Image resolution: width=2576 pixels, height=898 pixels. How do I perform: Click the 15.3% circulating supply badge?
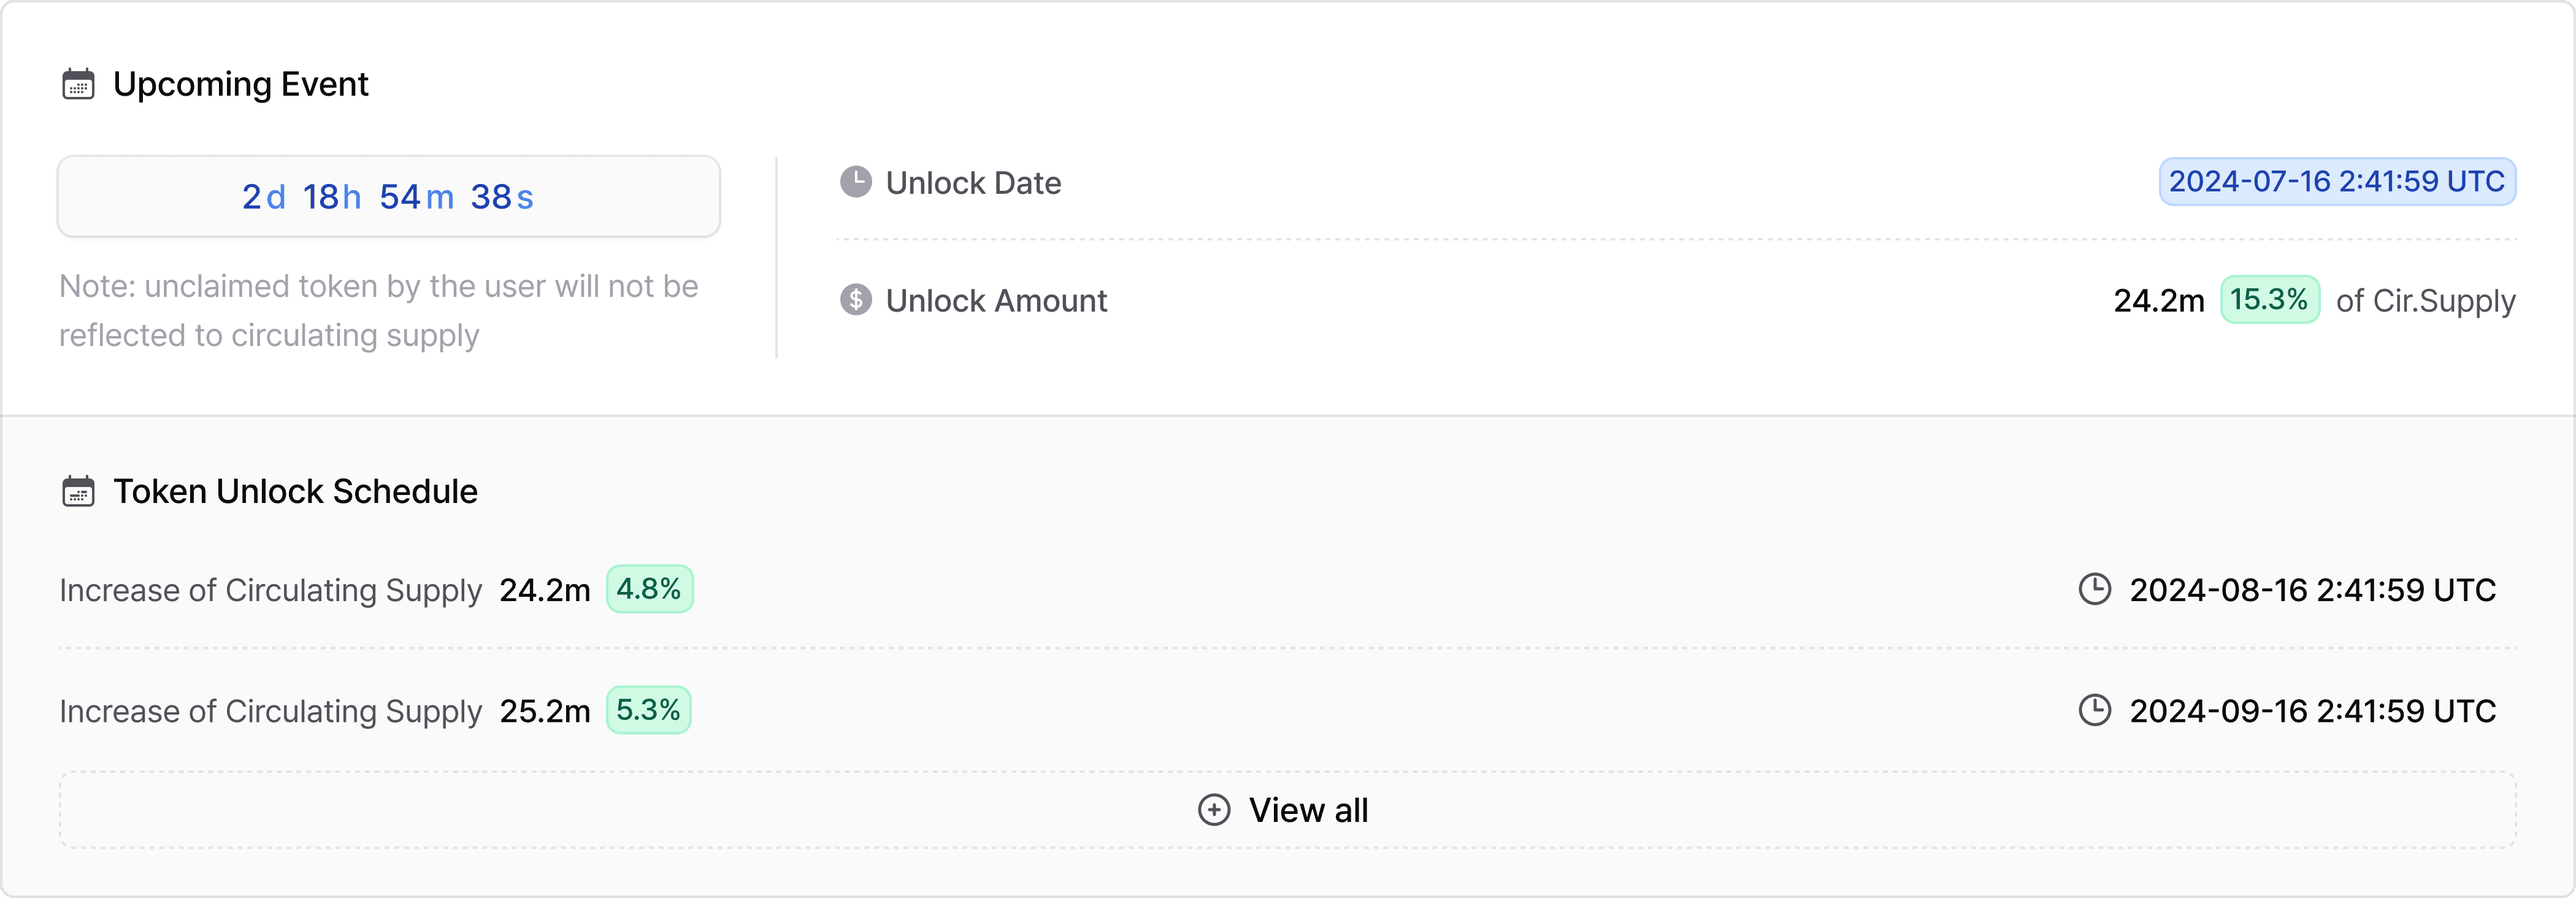[x=2269, y=299]
